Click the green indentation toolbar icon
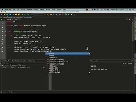The height and width of the screenshot is (102, 136). coord(28,14)
